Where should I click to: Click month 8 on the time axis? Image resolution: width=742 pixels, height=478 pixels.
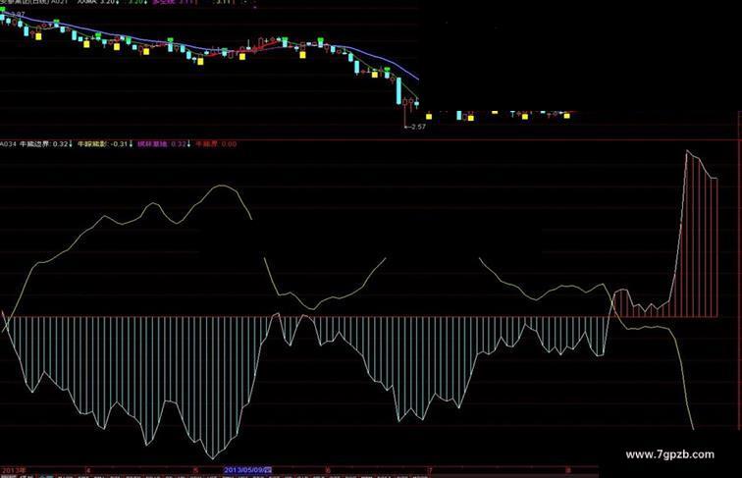pos(568,470)
